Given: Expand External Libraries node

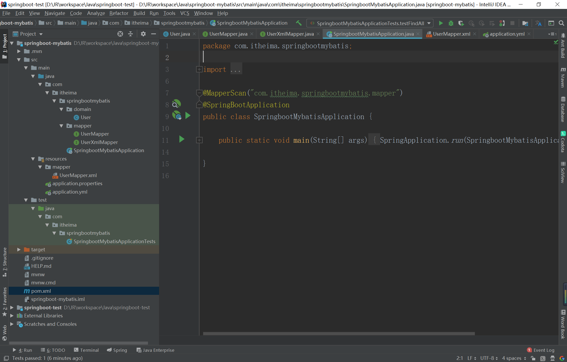Looking at the screenshot, I should click(x=12, y=316).
